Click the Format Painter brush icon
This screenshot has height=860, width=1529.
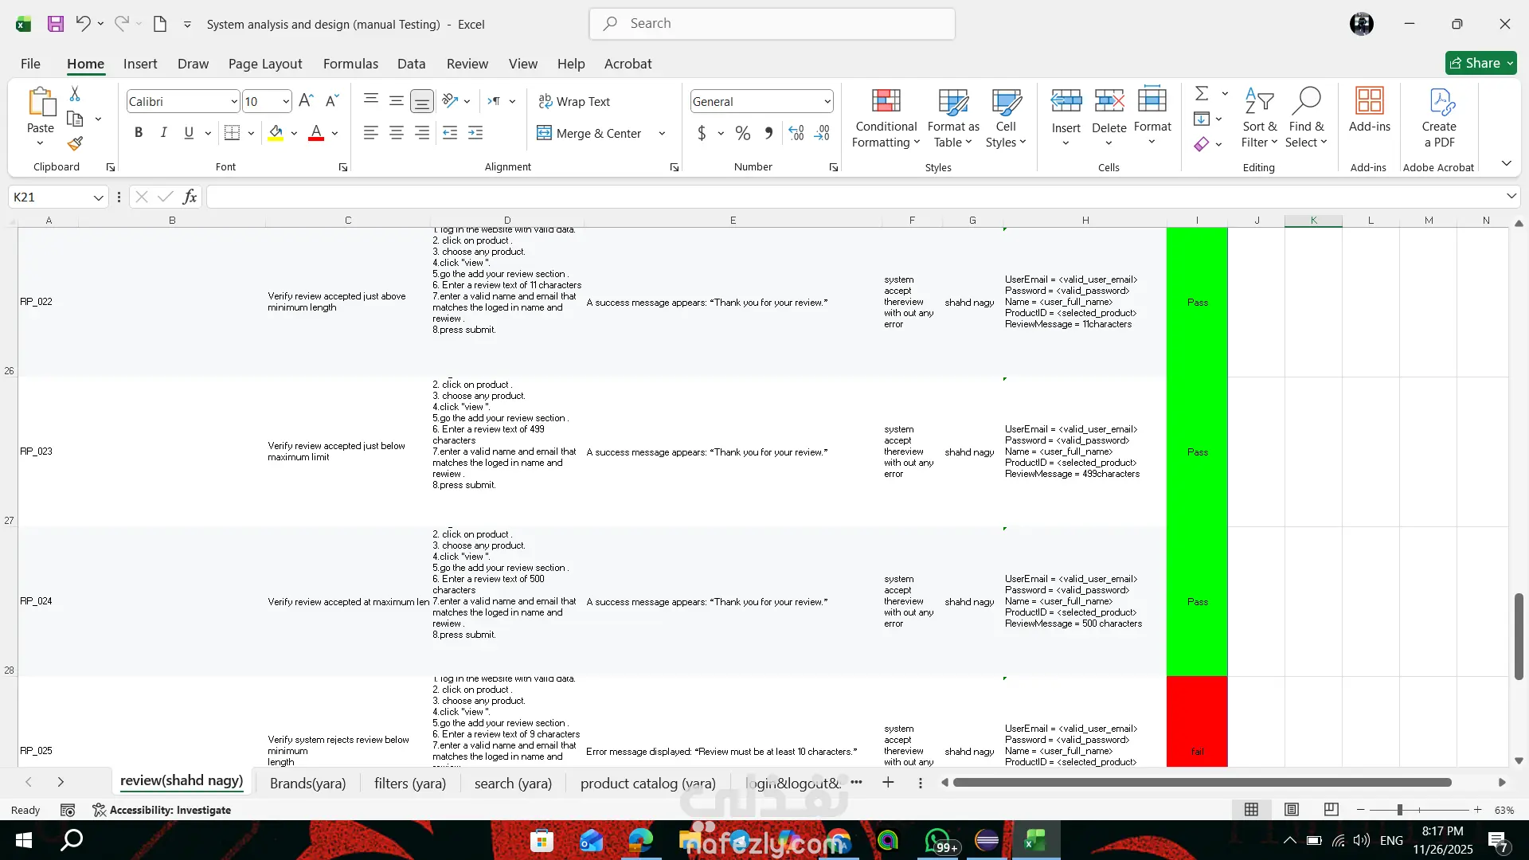coord(75,144)
